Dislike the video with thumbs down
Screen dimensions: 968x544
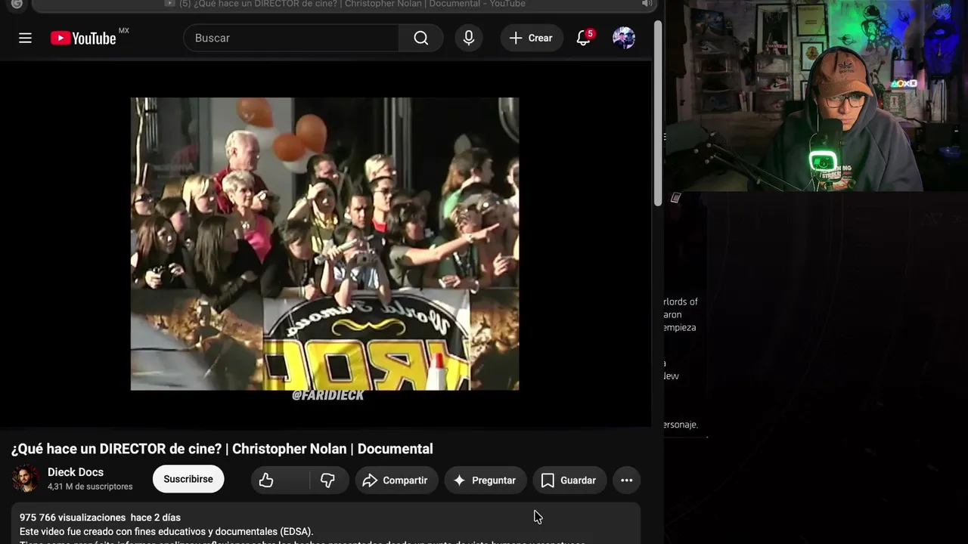[328, 480]
